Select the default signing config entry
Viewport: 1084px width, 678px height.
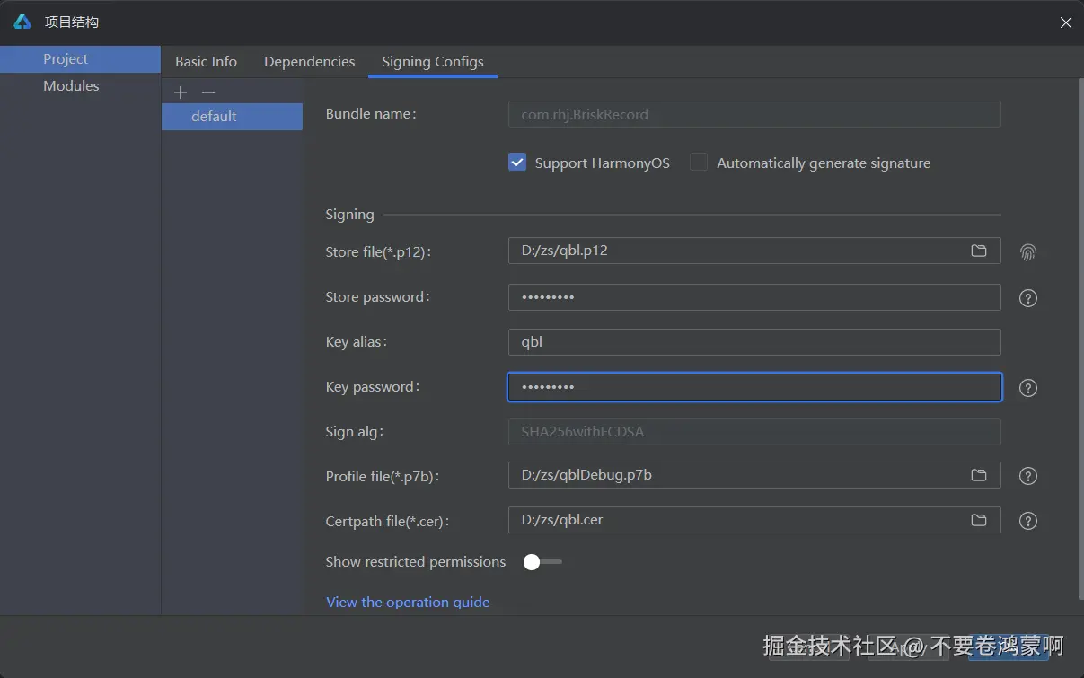pos(214,117)
